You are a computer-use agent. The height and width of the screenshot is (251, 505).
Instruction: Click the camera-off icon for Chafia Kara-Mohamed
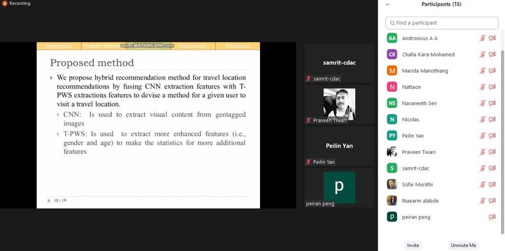[x=492, y=54]
